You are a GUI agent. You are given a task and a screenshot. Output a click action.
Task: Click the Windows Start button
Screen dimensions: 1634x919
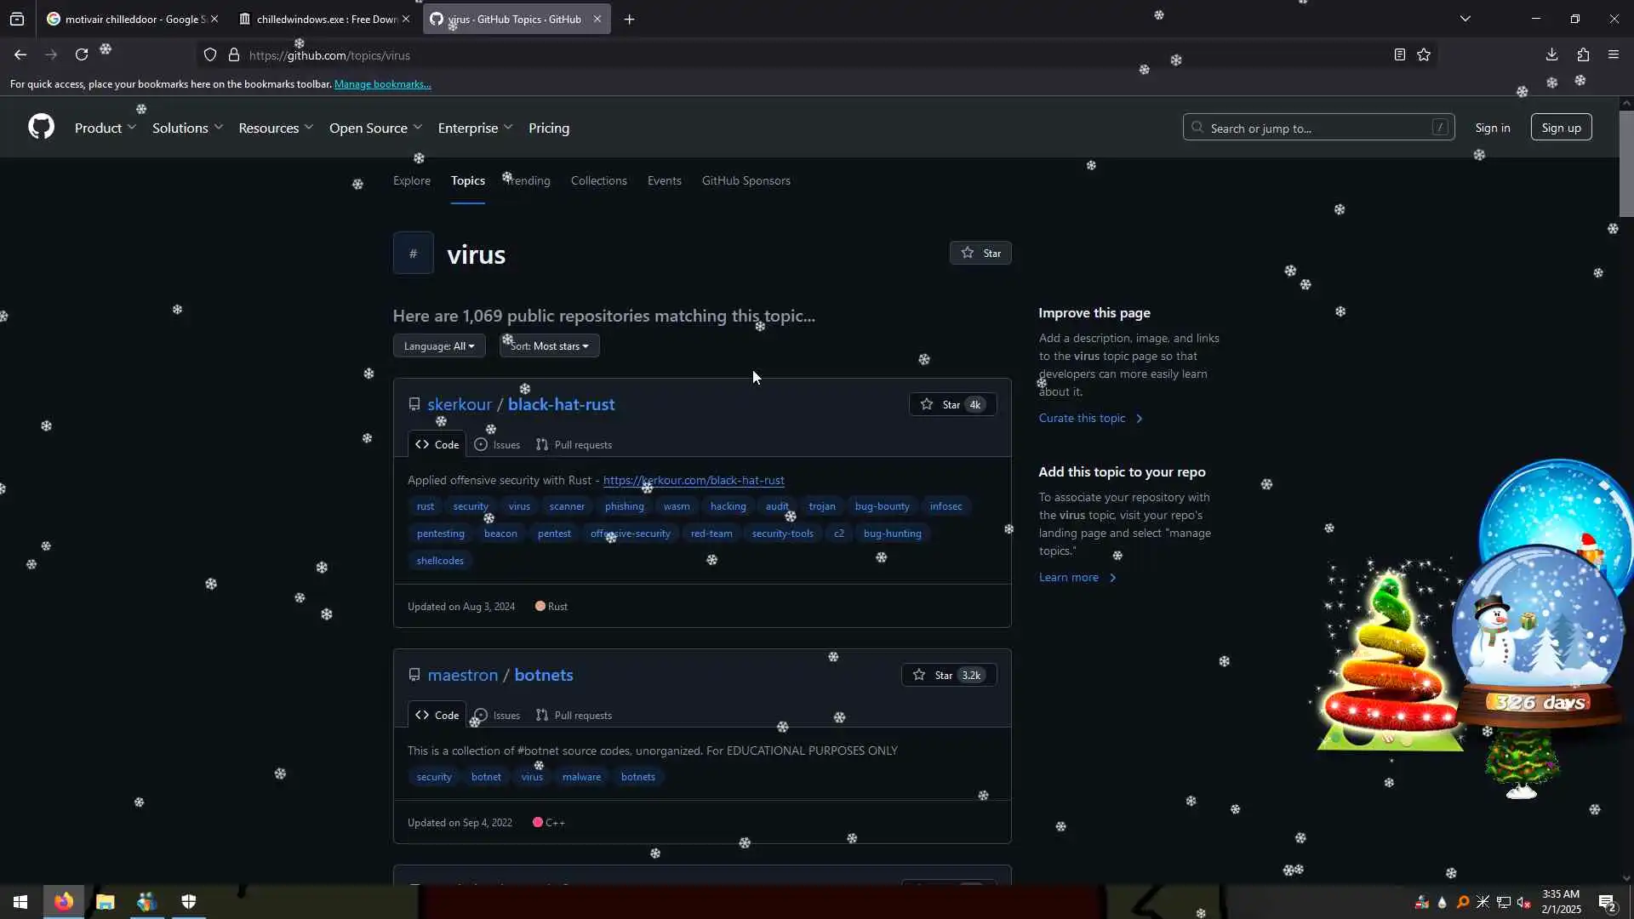(x=20, y=902)
